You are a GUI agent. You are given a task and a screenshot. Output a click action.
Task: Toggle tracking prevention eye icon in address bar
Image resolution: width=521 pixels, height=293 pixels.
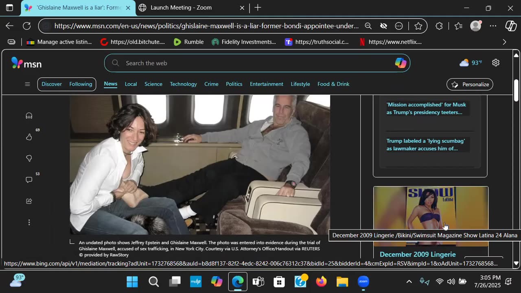383,26
